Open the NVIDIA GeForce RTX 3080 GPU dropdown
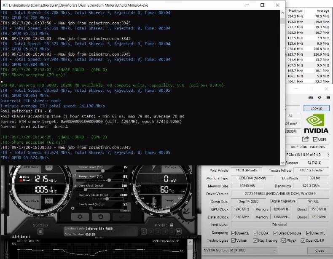The height and width of the screenshot is (259, 333). [240, 250]
